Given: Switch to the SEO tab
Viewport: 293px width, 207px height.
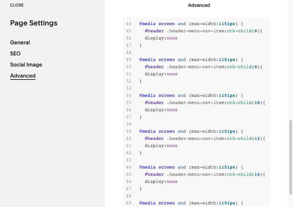Looking at the screenshot, I should click(x=15, y=54).
